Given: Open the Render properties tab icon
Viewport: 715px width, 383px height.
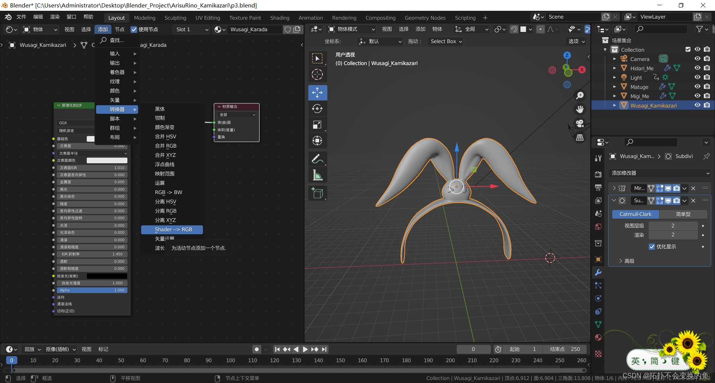Looking at the screenshot, I should point(598,174).
